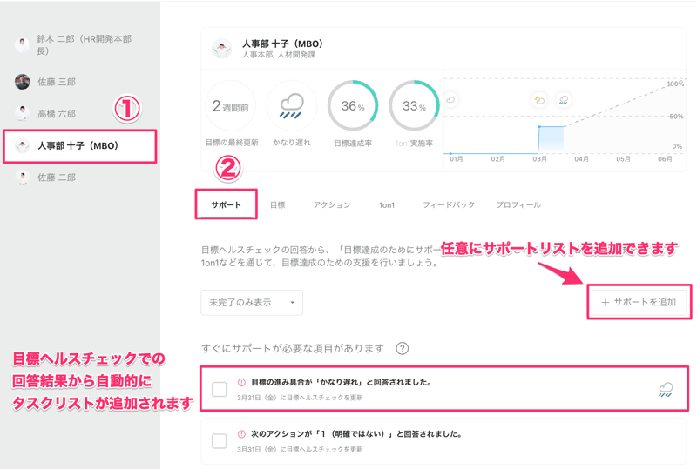Click the heavy rain 'かなり遅れ' status icon

tap(292, 106)
